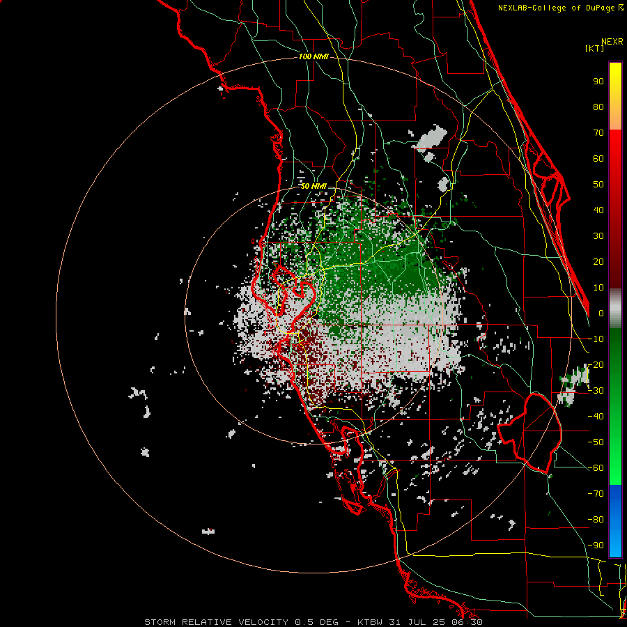Click the NEXR label above color scale
This screenshot has height=627, width=627.
[612, 42]
